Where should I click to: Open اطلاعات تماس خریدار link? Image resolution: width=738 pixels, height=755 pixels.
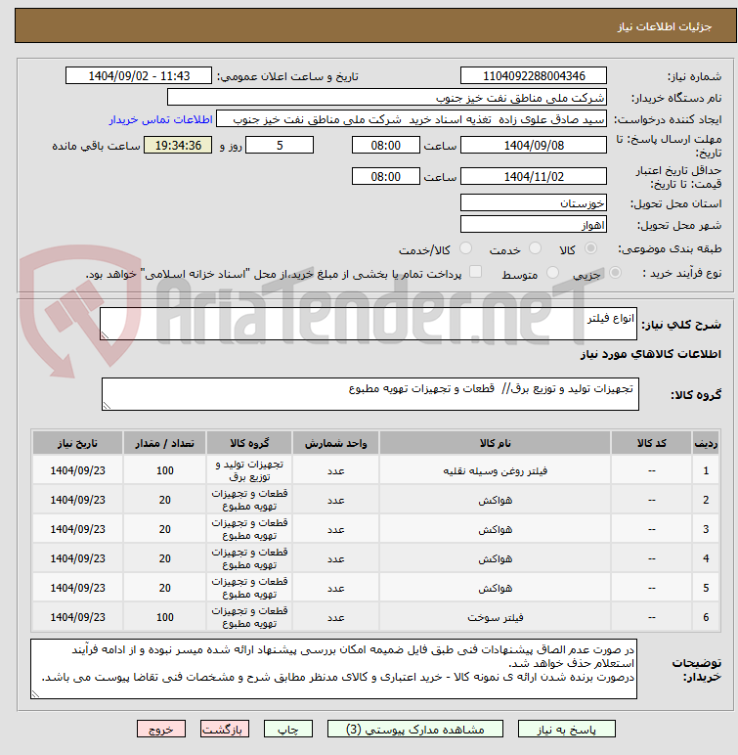(160, 119)
